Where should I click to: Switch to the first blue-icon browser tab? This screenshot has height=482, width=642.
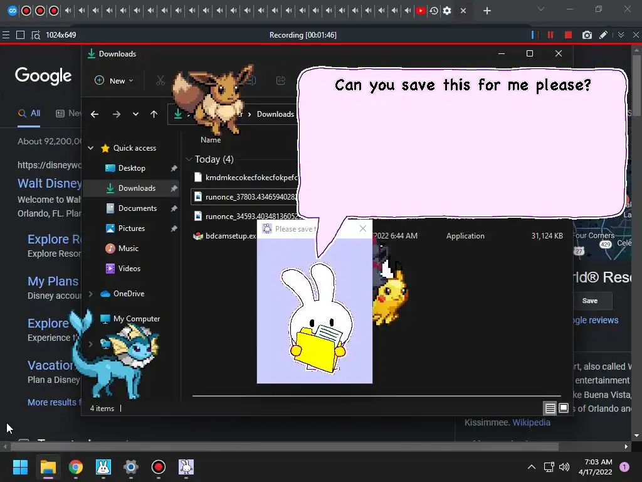(x=13, y=11)
